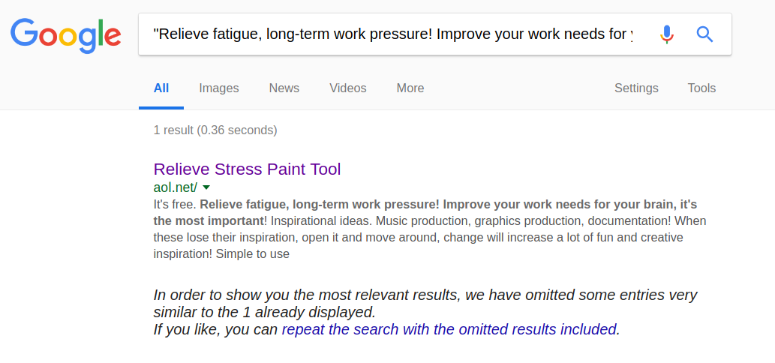Click the Simple to use snippet ending
This screenshot has height=363, width=775.
[253, 255]
